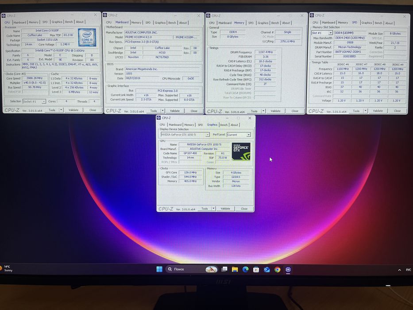Select Mainboard tab in the CPU window
The height and width of the screenshot is (310, 413).
pyautogui.click(x=20, y=23)
